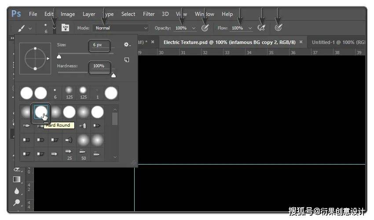374x220 pixels.
Task: Open the Flow slider dropdown arrow
Action: [250, 28]
